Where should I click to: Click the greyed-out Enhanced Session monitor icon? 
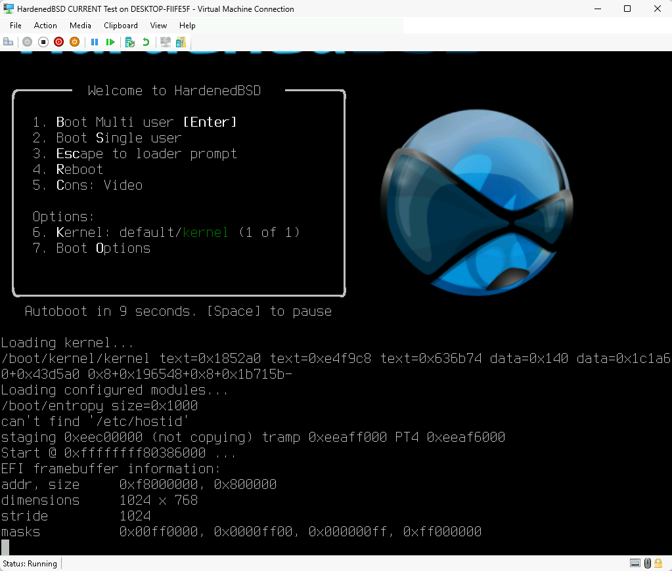pyautogui.click(x=166, y=42)
